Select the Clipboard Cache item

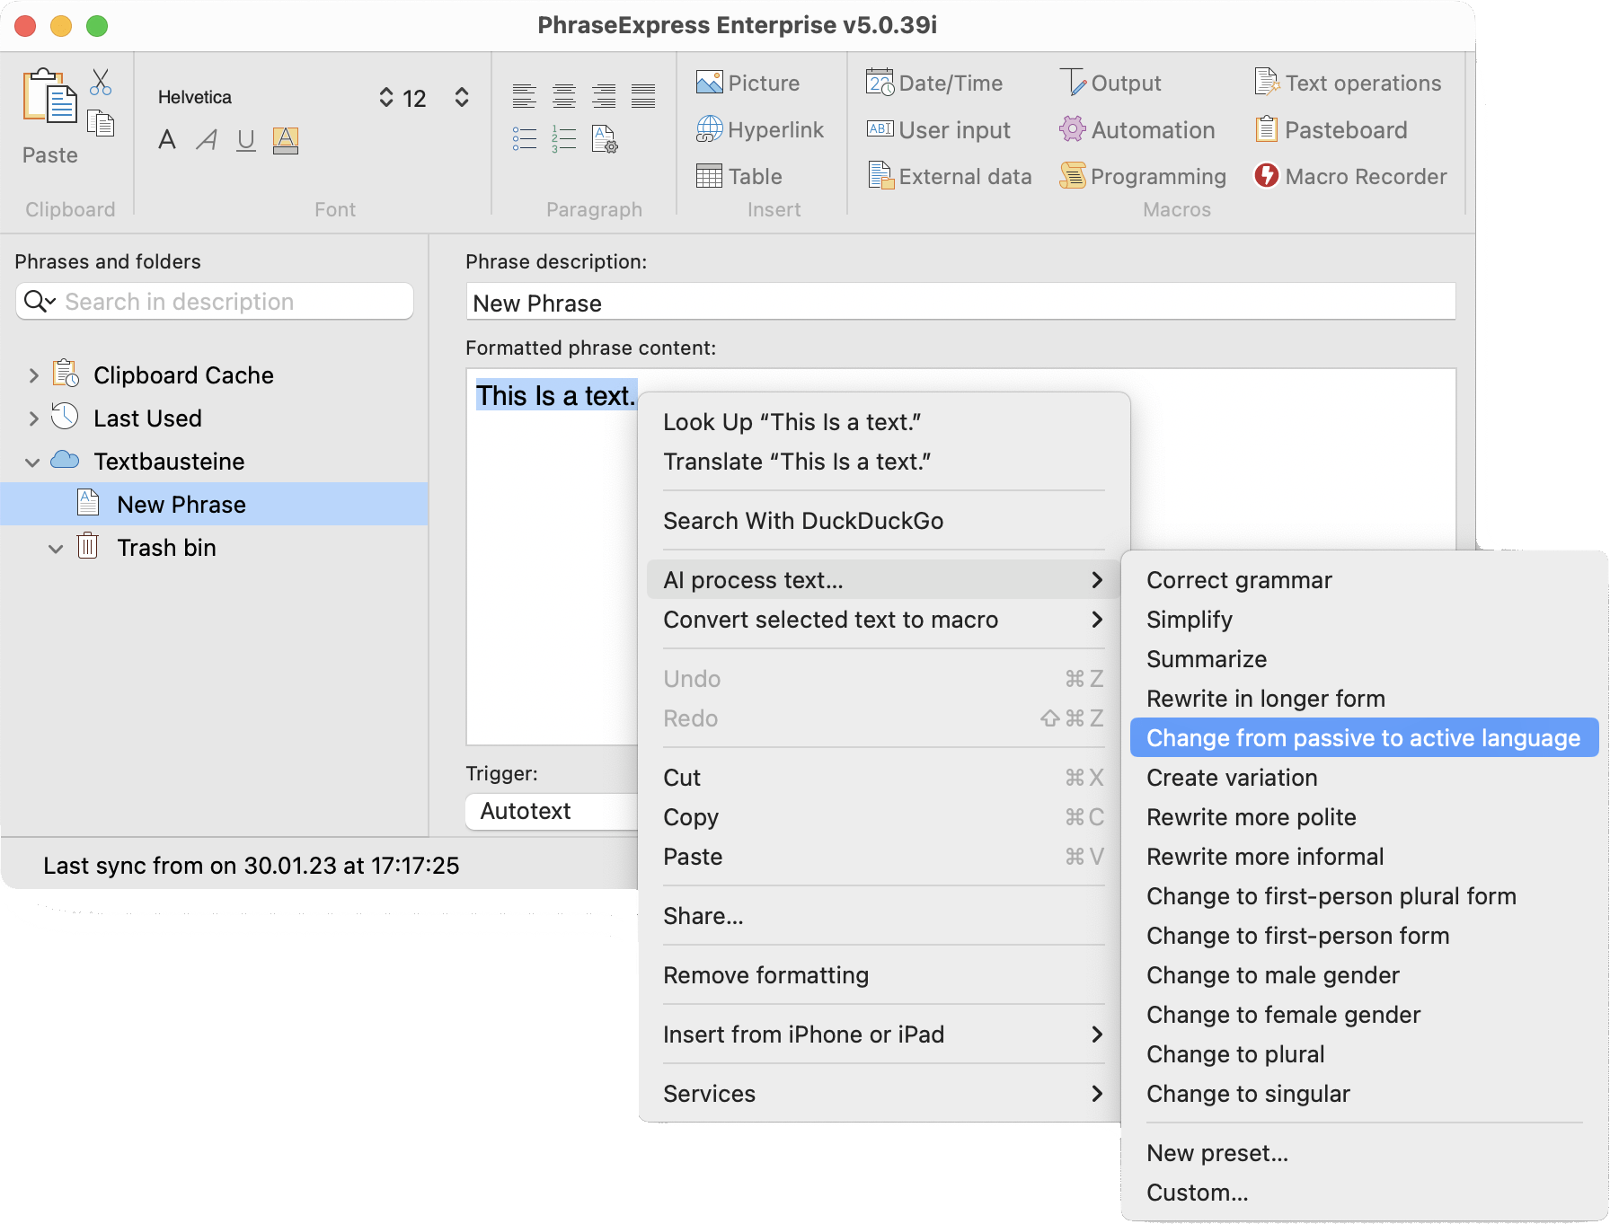click(x=183, y=375)
